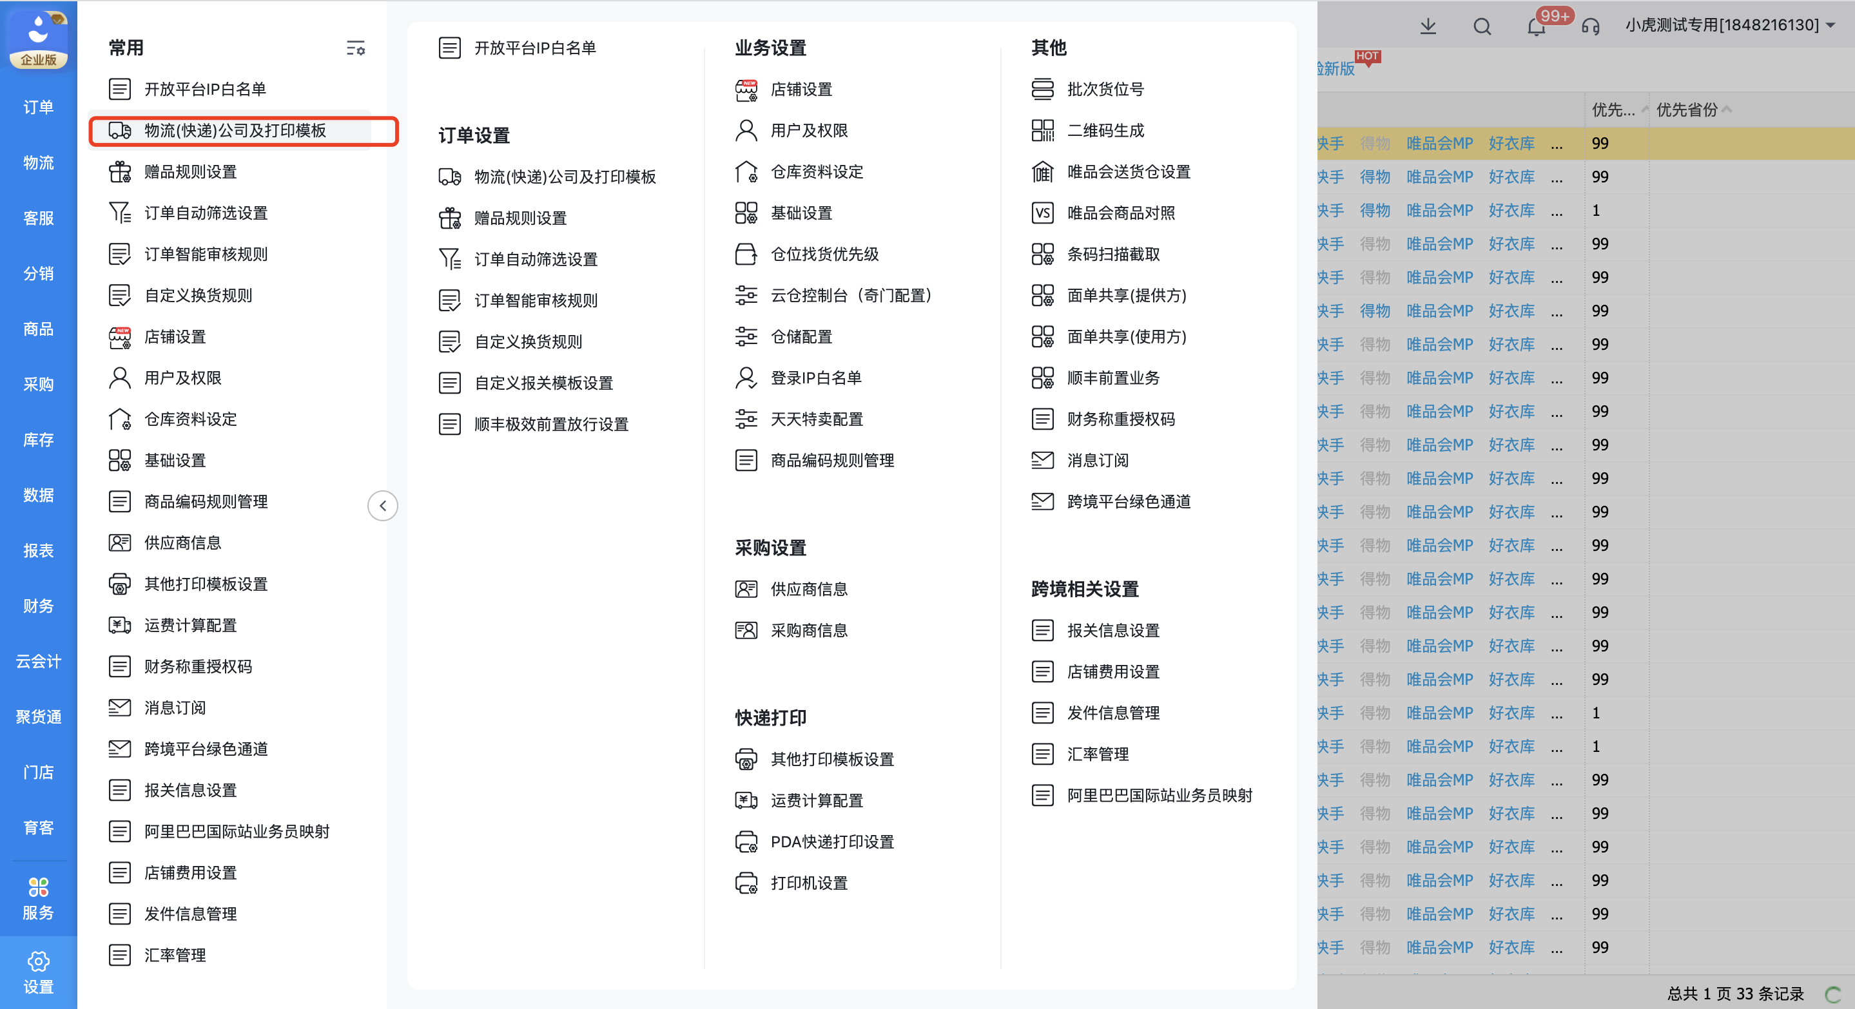Image resolution: width=1855 pixels, height=1009 pixels.
Task: Open notifications bell with 99+ badge
Action: (1535, 26)
